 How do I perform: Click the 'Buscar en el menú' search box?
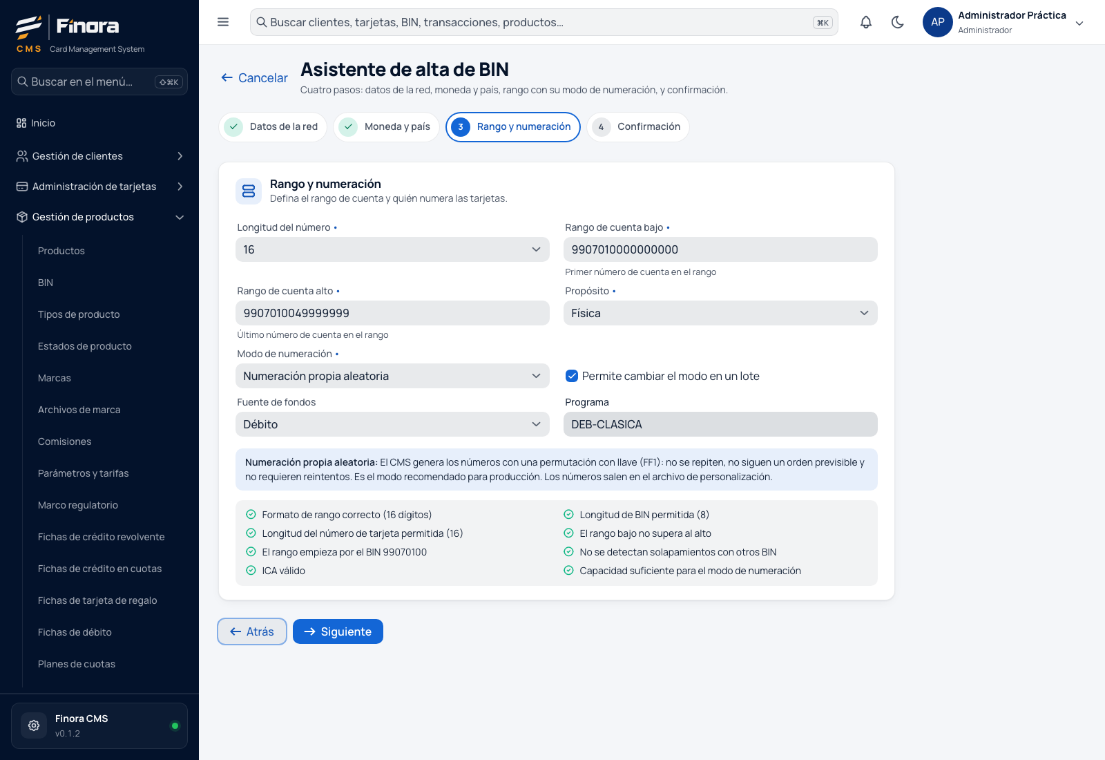tap(99, 82)
